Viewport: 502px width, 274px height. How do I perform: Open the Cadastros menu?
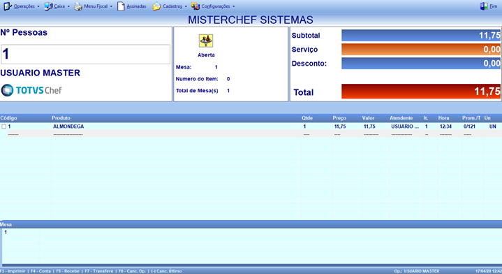click(172, 6)
